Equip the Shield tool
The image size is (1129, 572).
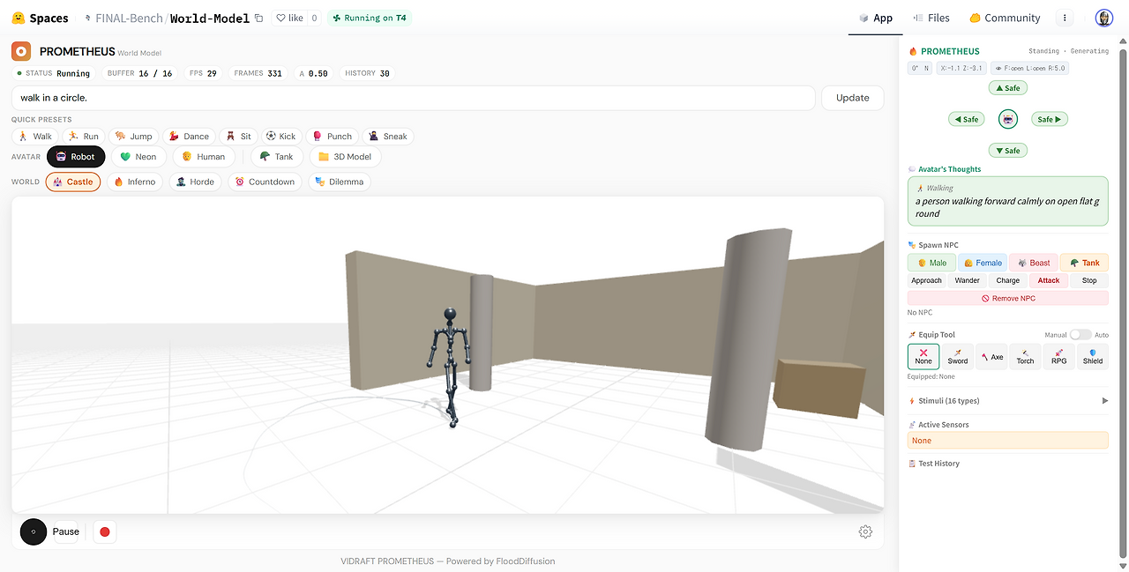1093,356
